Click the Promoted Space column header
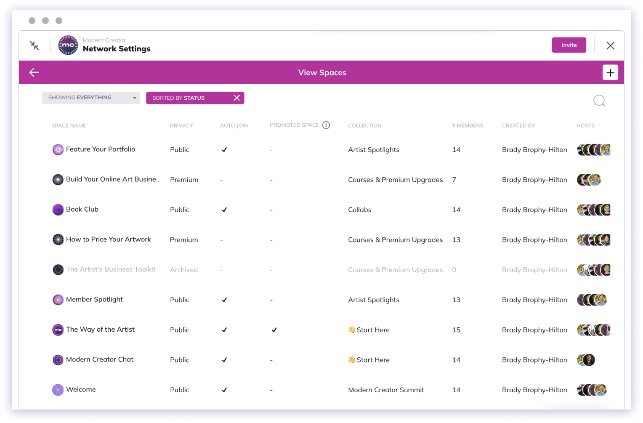Screen dimensions: 643x423 click(x=295, y=125)
